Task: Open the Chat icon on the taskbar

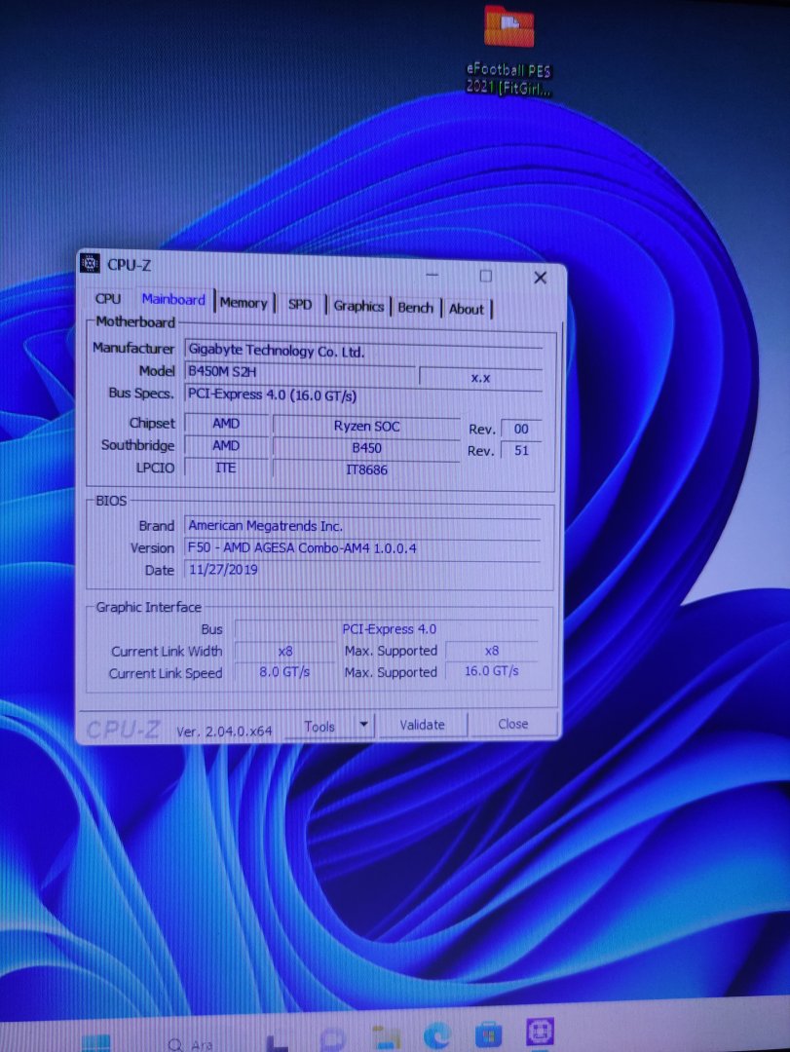Action: pyautogui.click(x=332, y=1040)
